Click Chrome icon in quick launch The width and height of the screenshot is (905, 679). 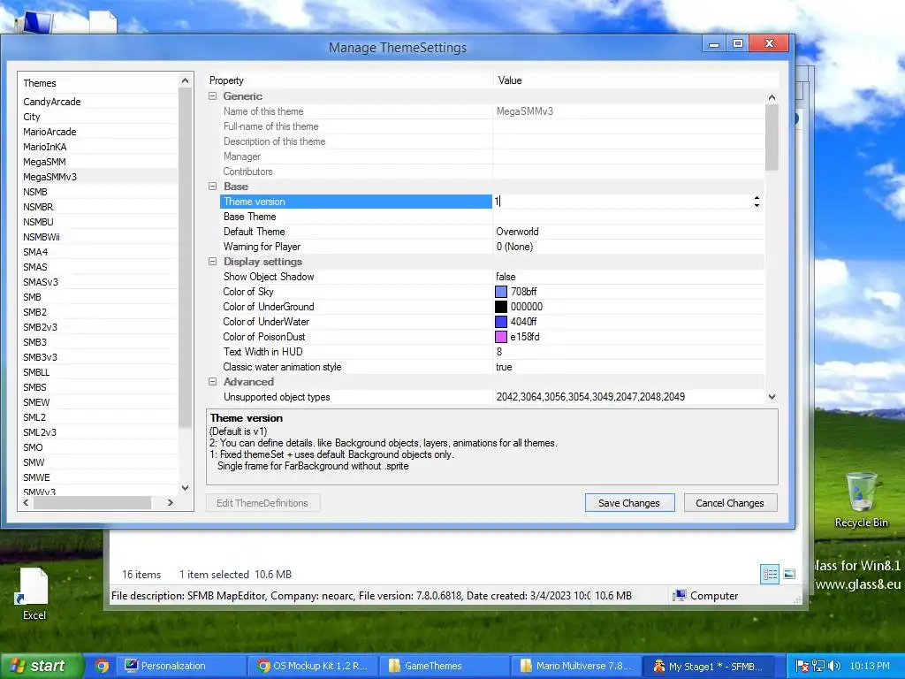click(x=103, y=666)
